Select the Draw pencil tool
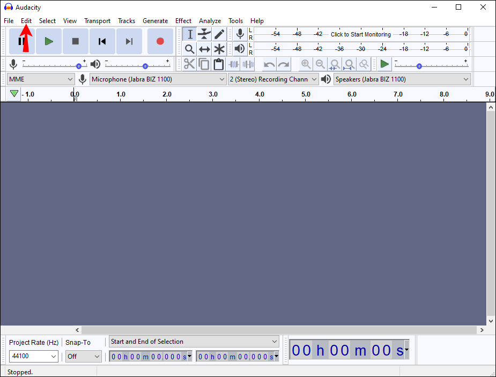Viewport: 496px width, 377px height. (219, 34)
